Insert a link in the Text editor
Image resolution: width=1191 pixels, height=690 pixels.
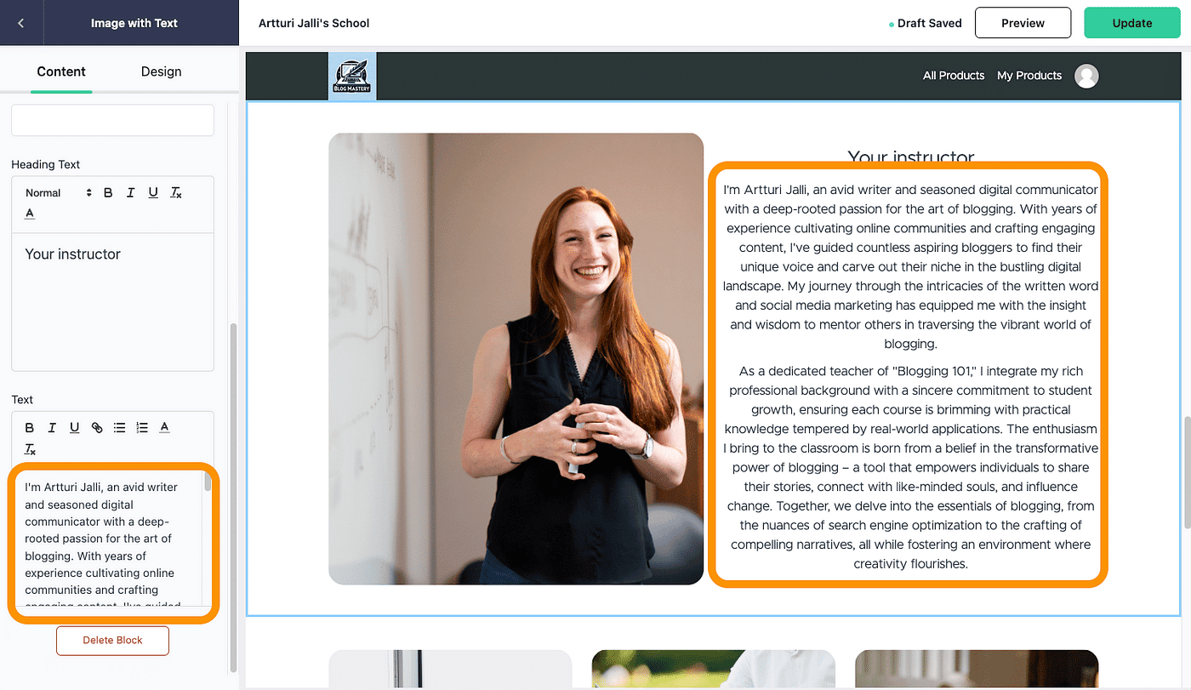(97, 428)
